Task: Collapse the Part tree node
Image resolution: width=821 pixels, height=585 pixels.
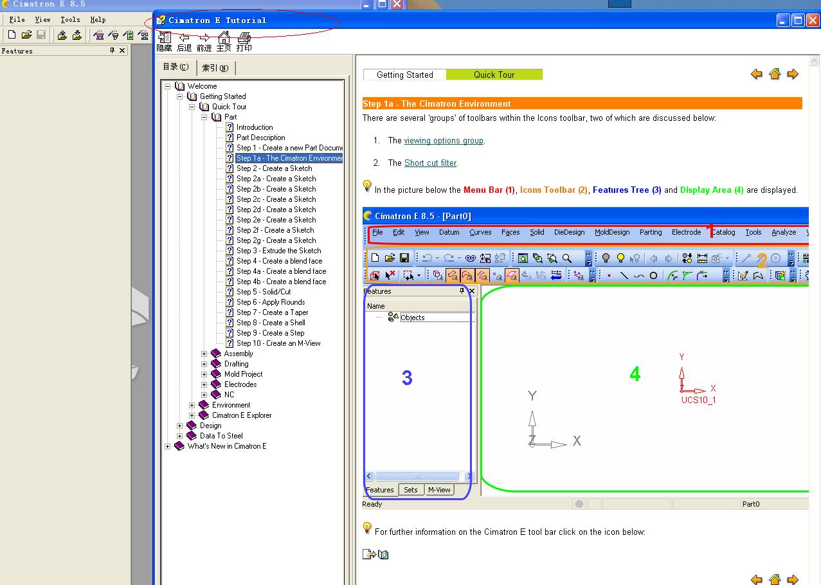Action: (x=204, y=117)
